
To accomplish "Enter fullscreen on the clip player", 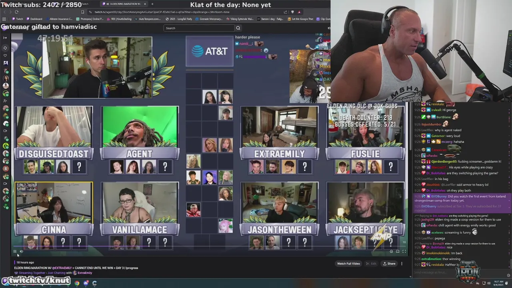I will [404, 252].
